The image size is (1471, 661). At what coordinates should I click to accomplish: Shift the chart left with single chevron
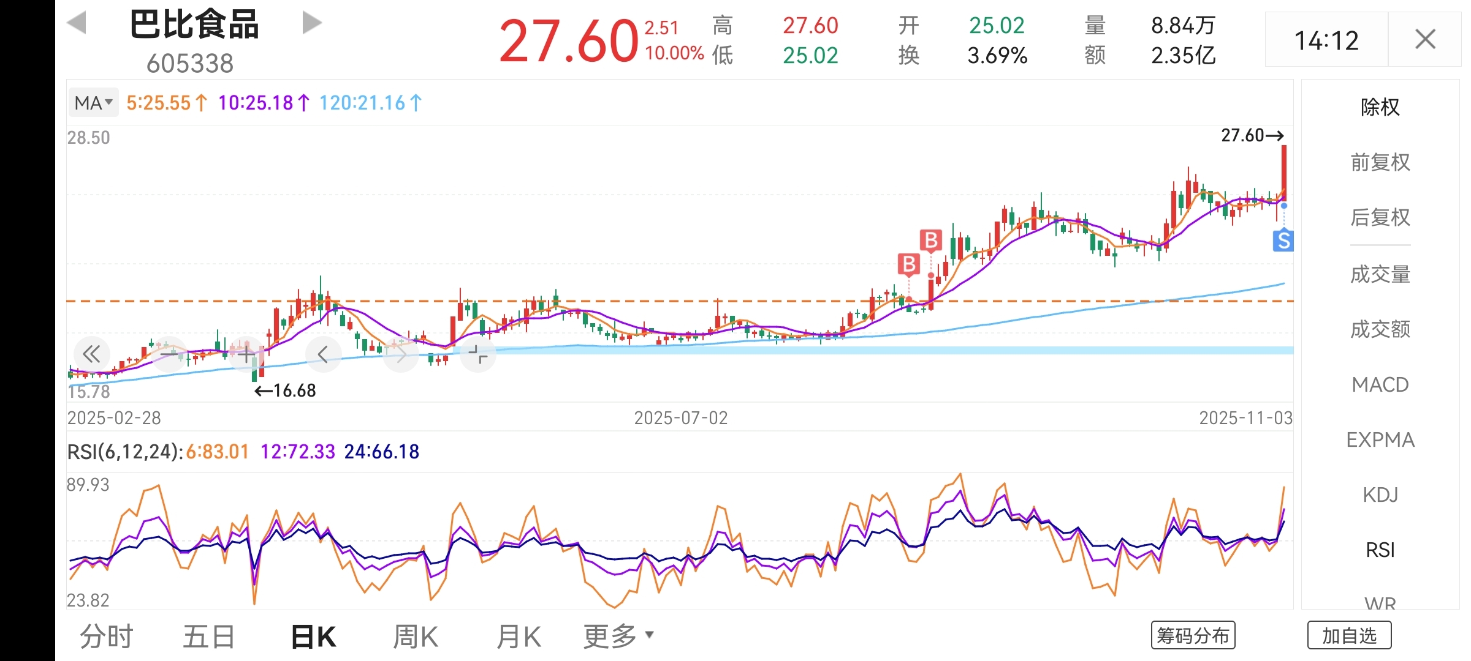point(323,354)
